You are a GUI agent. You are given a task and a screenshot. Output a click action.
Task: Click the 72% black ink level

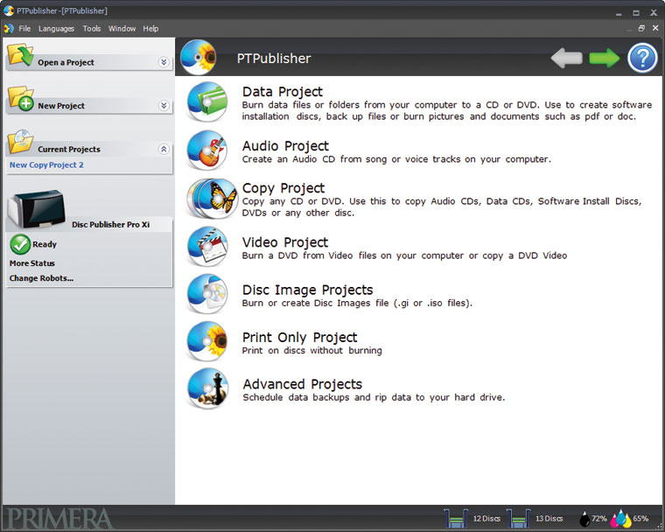[599, 518]
